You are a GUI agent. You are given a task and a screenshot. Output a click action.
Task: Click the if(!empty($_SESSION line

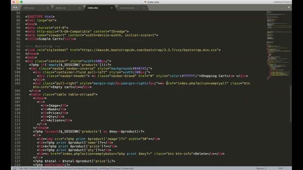pos(70,65)
